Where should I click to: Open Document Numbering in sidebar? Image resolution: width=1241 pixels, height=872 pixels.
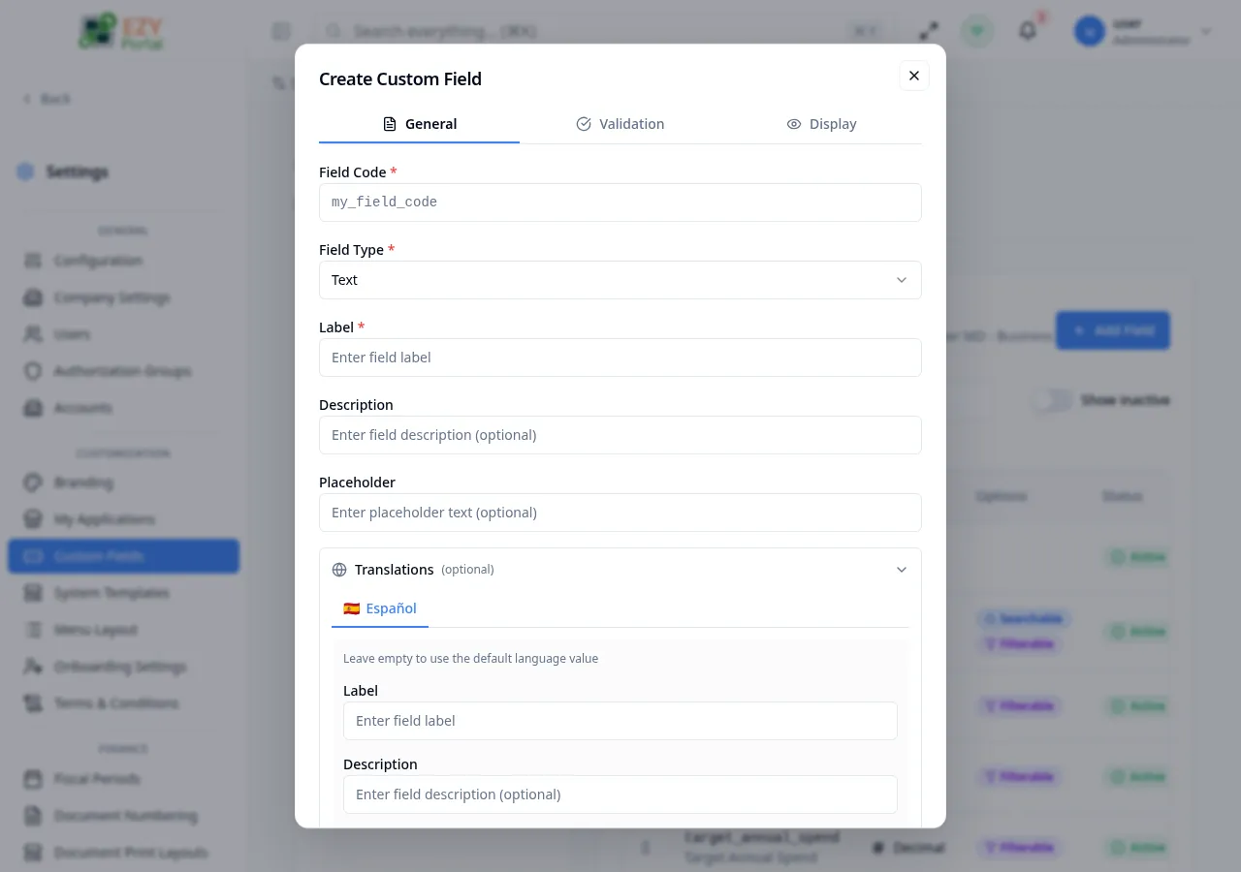[123, 816]
